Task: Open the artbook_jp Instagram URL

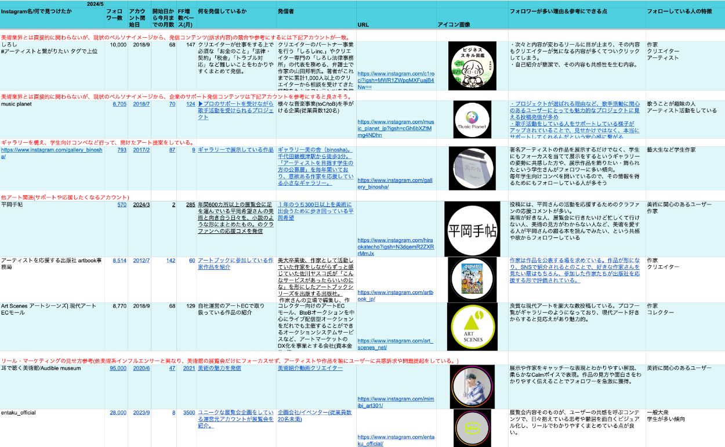Action: (x=395, y=295)
